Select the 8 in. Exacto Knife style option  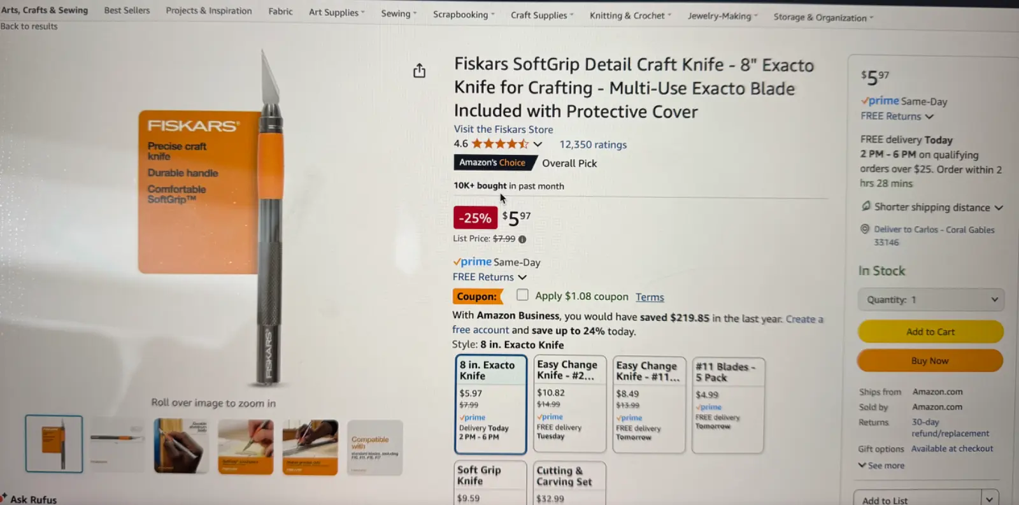point(490,404)
